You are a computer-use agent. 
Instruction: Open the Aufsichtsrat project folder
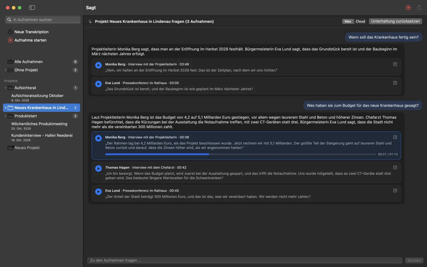(41, 88)
